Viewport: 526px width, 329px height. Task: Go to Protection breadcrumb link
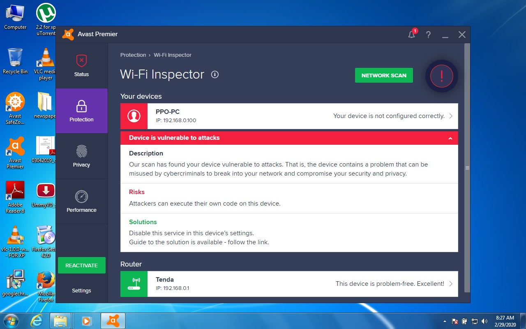click(x=133, y=55)
